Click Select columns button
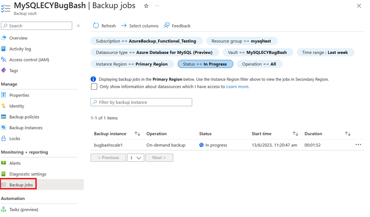Viewport: 370px width, 217px height. click(x=140, y=26)
